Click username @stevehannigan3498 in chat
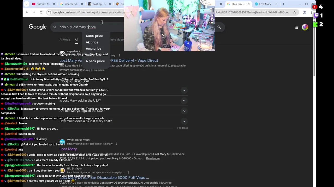Screen dimensions: 334x187 click(19, 139)
